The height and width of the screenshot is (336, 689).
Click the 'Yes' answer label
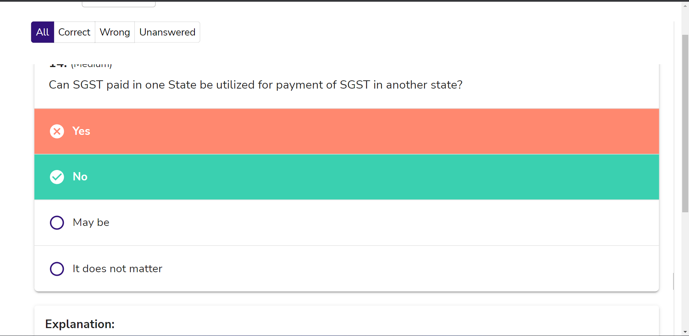(x=81, y=131)
